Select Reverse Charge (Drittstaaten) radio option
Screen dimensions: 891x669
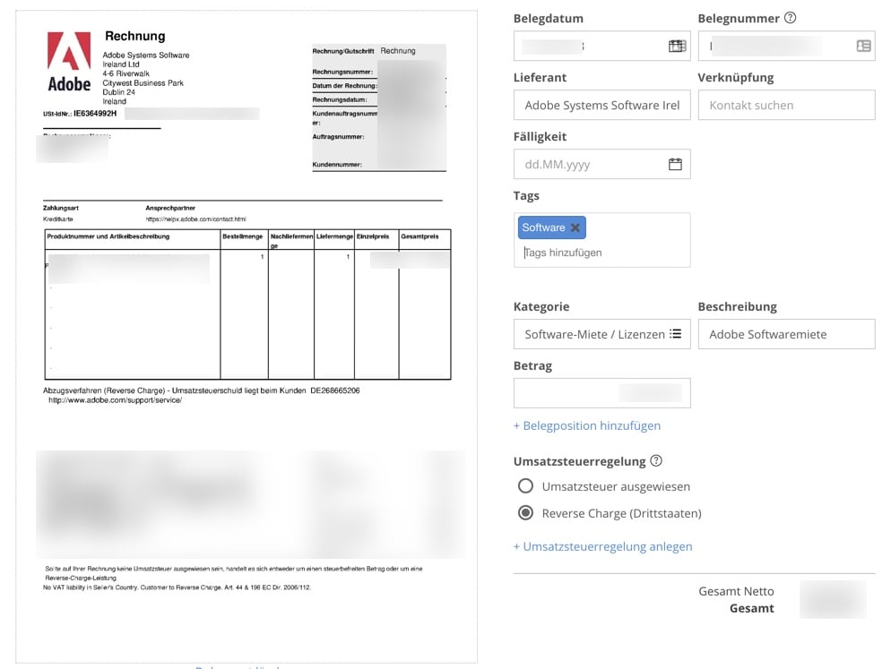[525, 513]
